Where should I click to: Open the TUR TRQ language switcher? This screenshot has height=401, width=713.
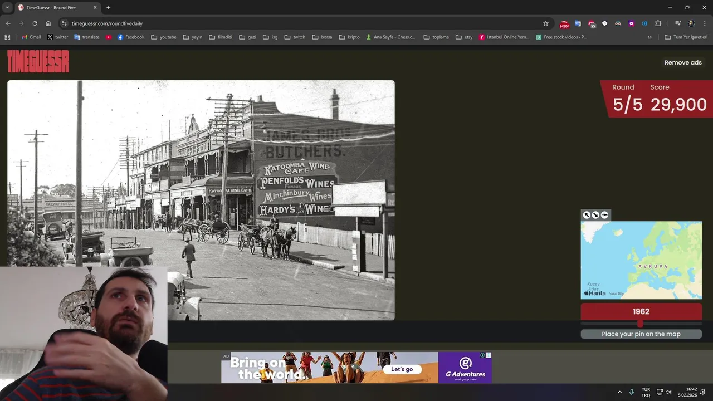[646, 392]
